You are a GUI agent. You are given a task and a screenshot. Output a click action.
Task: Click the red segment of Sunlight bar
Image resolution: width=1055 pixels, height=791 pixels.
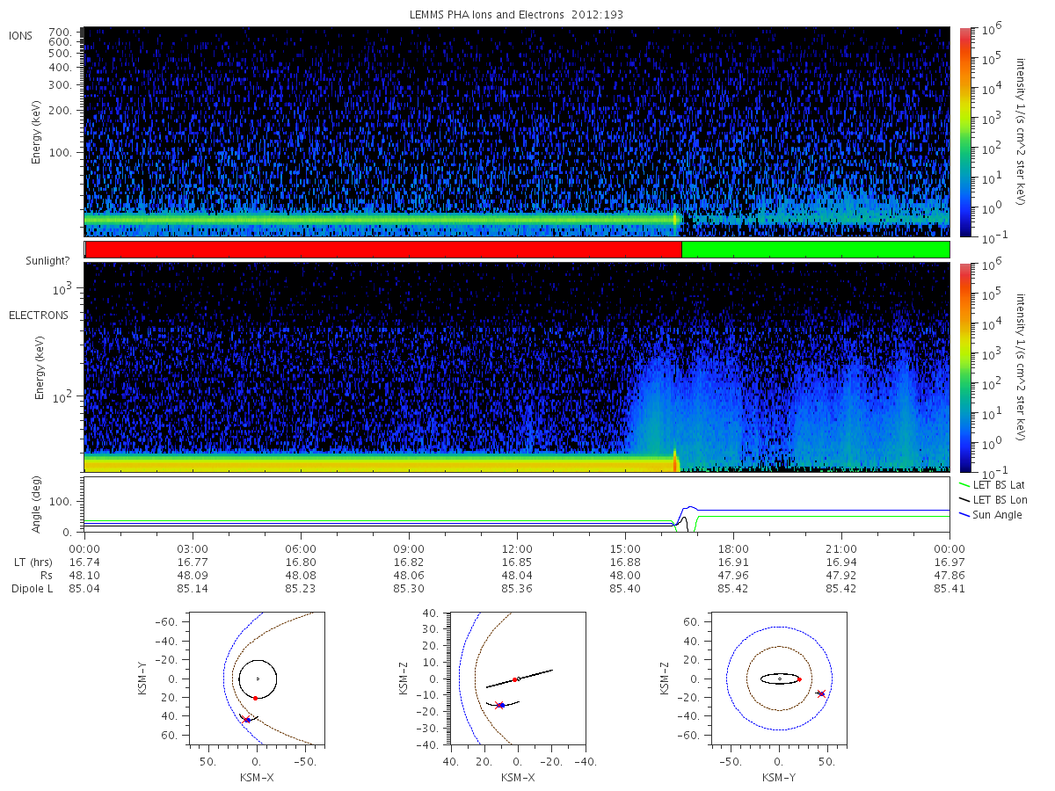(x=382, y=250)
